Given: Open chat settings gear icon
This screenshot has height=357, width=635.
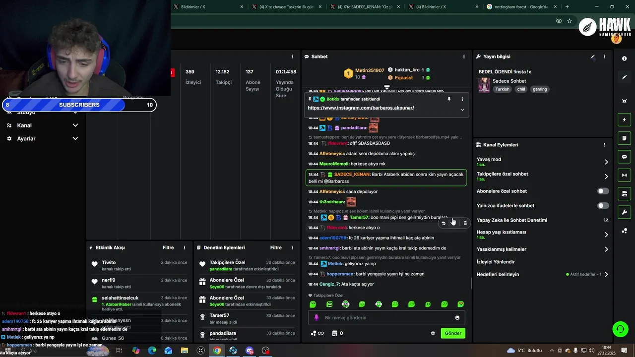Looking at the screenshot, I should coord(433,333).
